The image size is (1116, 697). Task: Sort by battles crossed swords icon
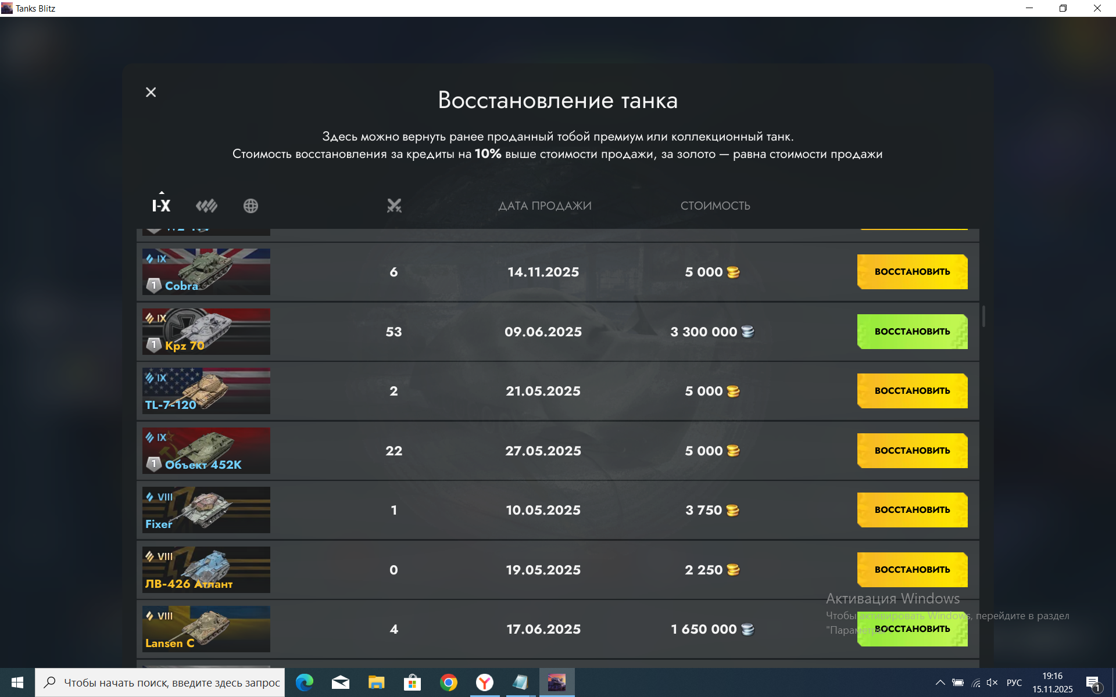click(x=394, y=206)
